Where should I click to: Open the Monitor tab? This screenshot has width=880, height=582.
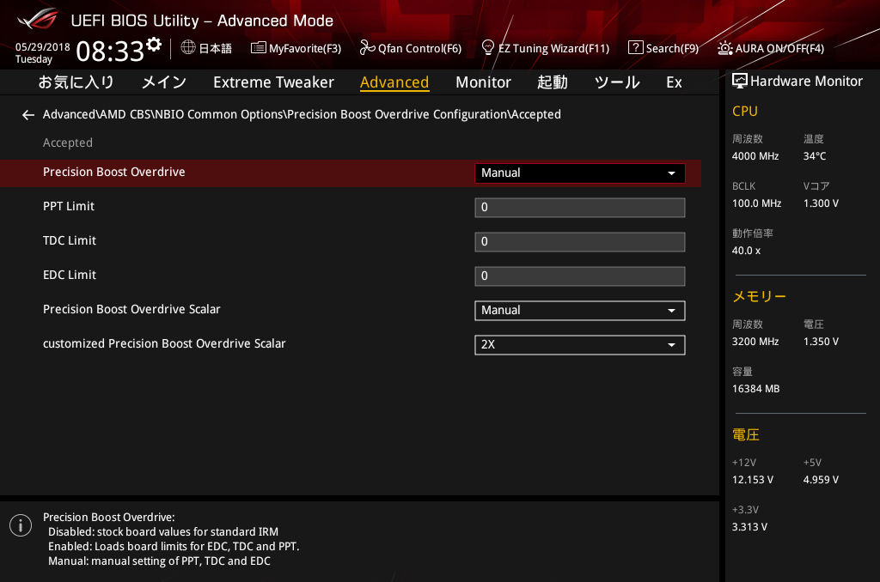pos(483,82)
